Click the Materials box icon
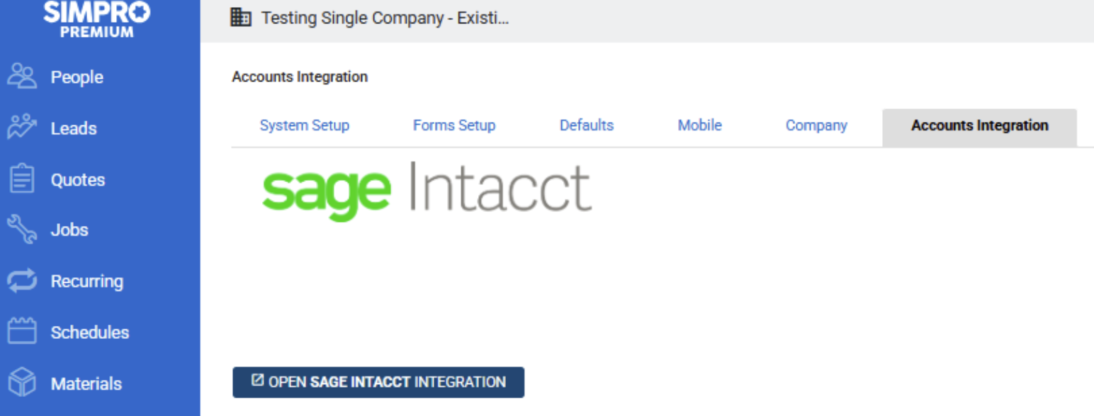The width and height of the screenshot is (1094, 416). 22,383
